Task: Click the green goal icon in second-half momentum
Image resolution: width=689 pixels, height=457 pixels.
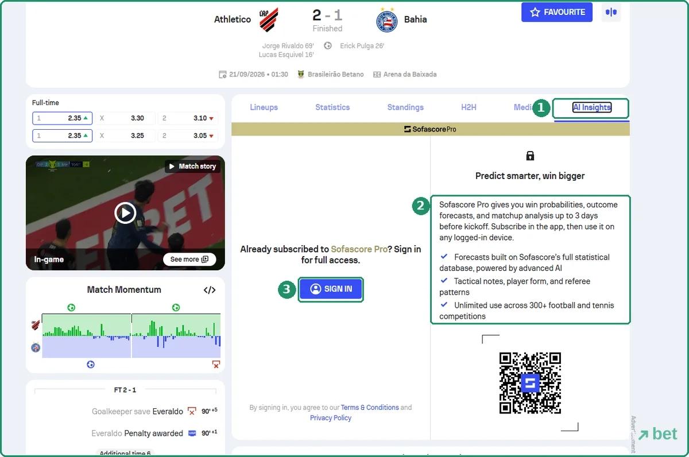Action: click(176, 308)
